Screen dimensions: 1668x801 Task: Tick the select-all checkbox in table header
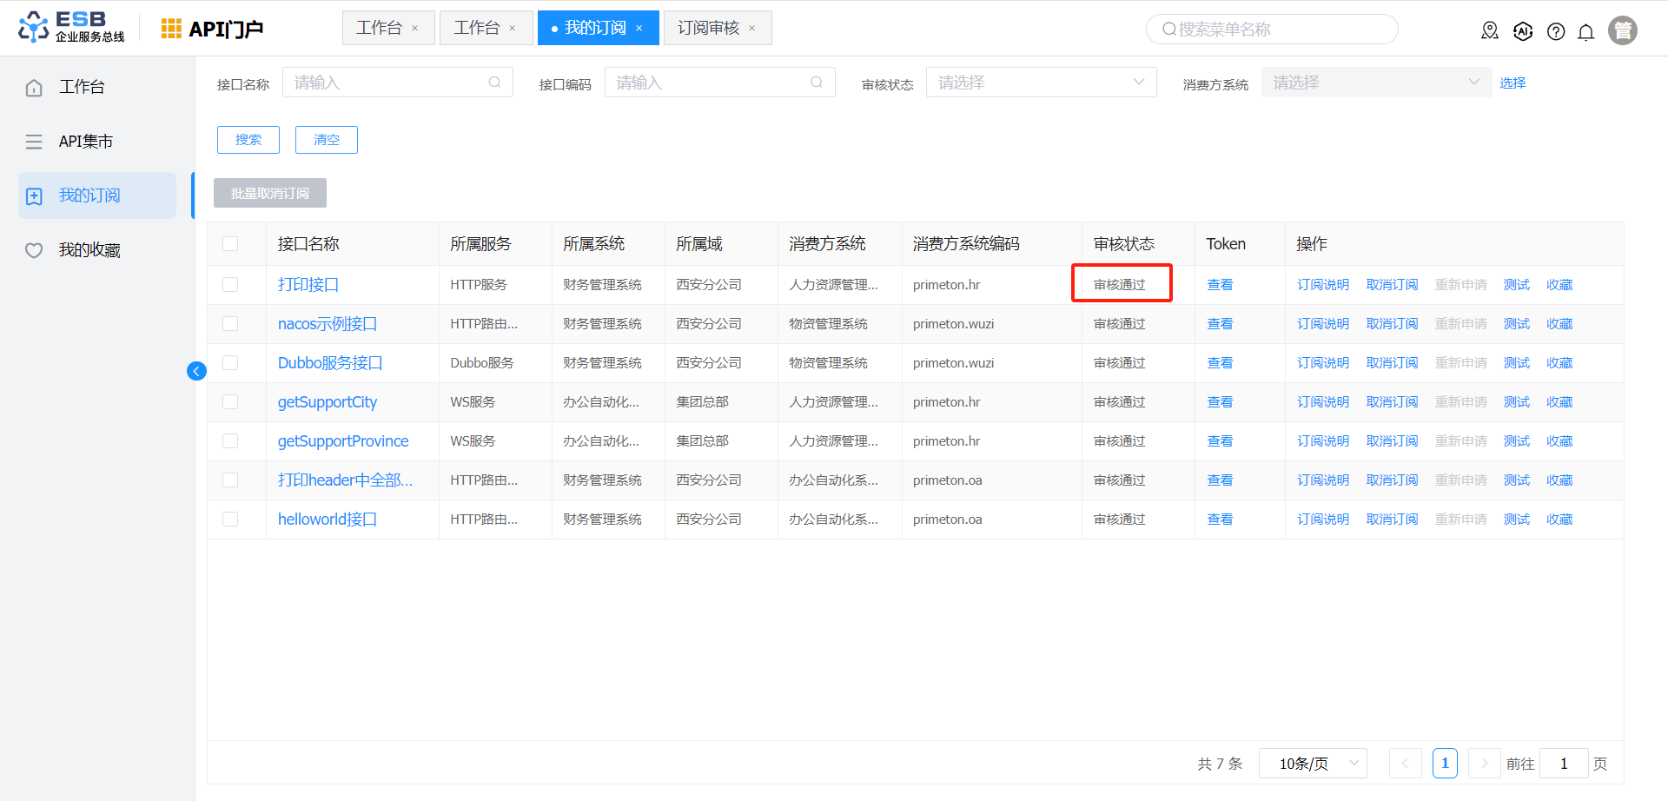230,244
